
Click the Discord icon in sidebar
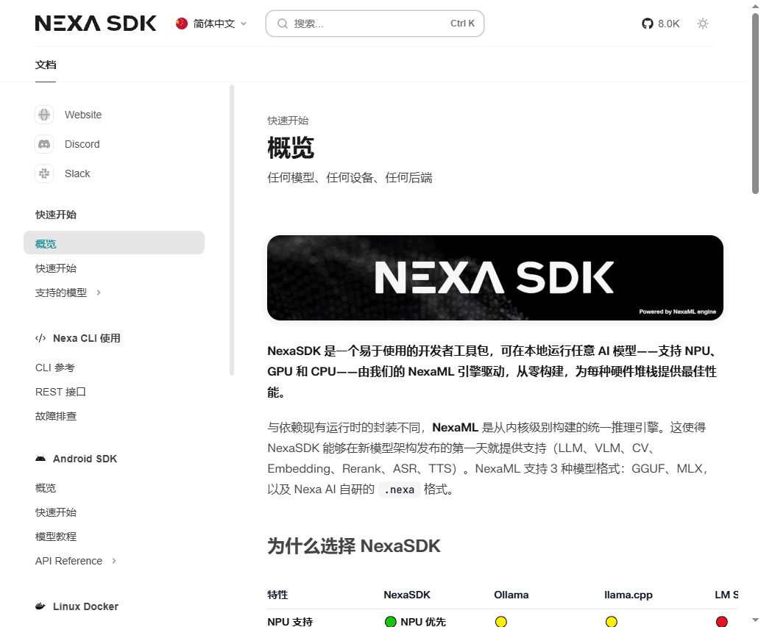[44, 144]
